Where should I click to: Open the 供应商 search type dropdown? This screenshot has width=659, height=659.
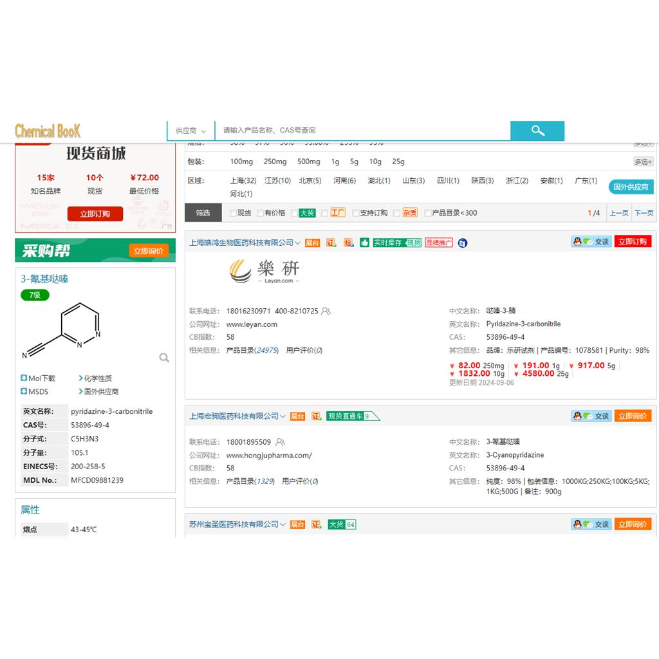[190, 131]
